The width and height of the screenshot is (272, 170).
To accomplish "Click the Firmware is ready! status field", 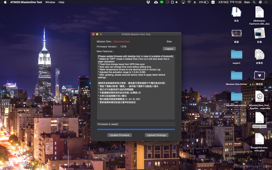I will click(136, 124).
